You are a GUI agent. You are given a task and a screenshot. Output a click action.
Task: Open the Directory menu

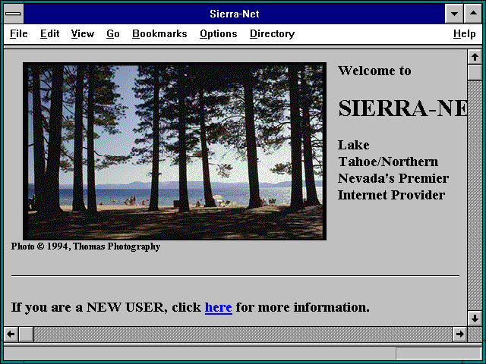272,33
